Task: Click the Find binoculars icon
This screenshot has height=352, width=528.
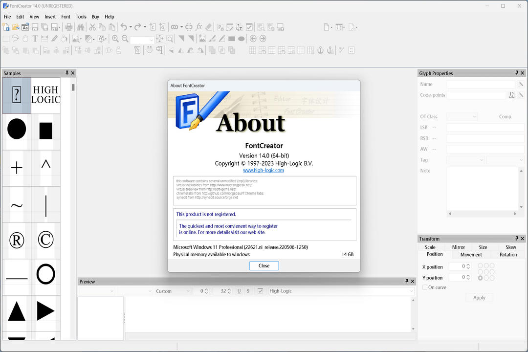Action: tap(80, 27)
